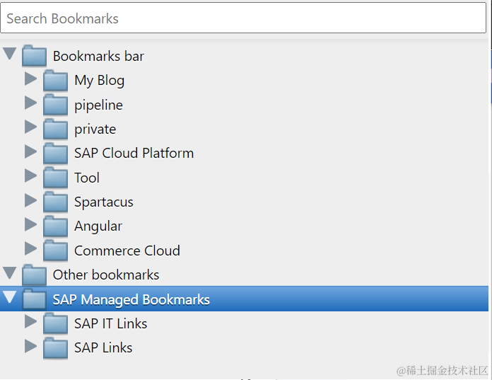
Task: Click the SAP Managed Bookmarks folder icon
Action: pos(34,299)
